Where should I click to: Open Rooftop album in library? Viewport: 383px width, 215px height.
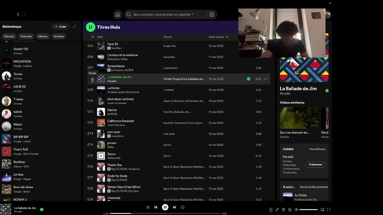click(x=40, y=164)
